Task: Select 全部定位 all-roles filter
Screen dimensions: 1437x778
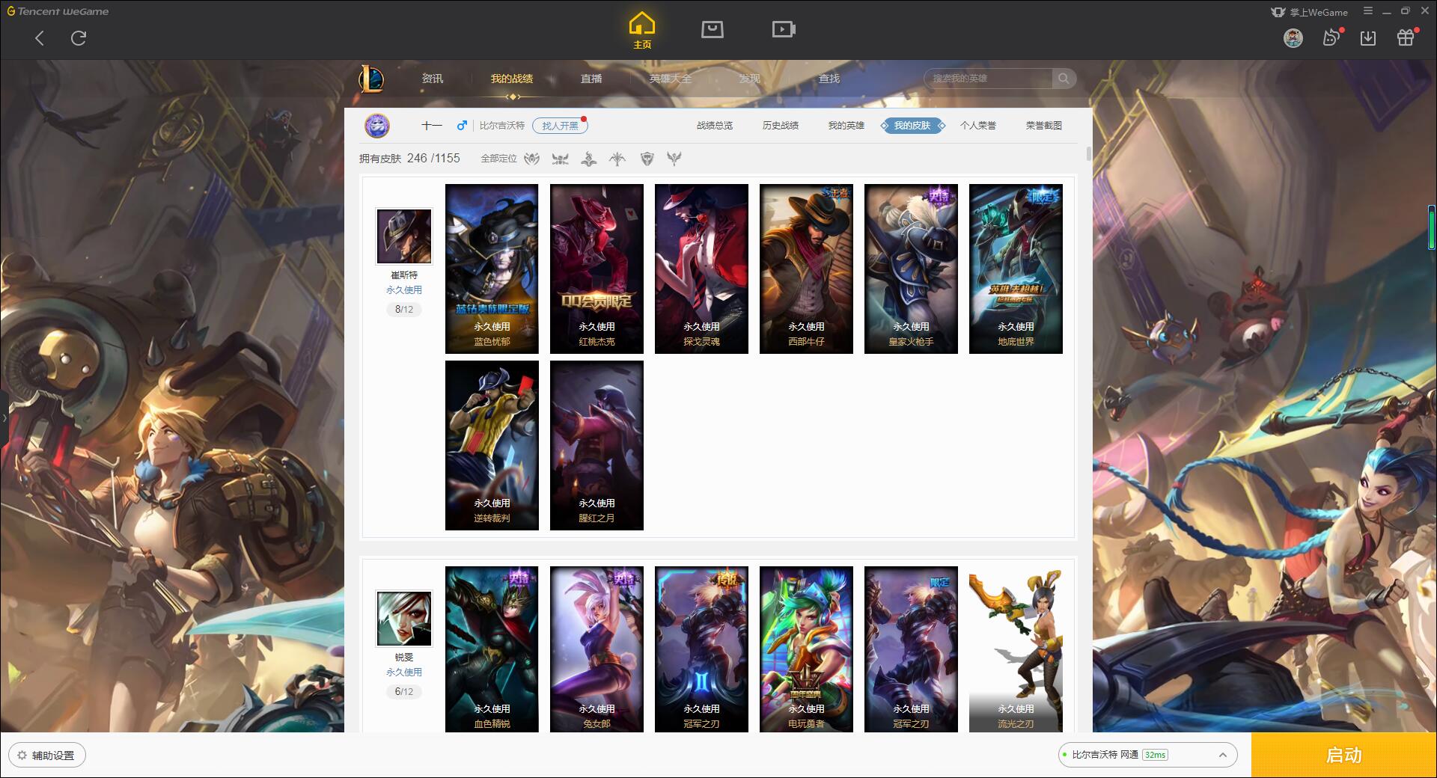Action: tap(498, 159)
